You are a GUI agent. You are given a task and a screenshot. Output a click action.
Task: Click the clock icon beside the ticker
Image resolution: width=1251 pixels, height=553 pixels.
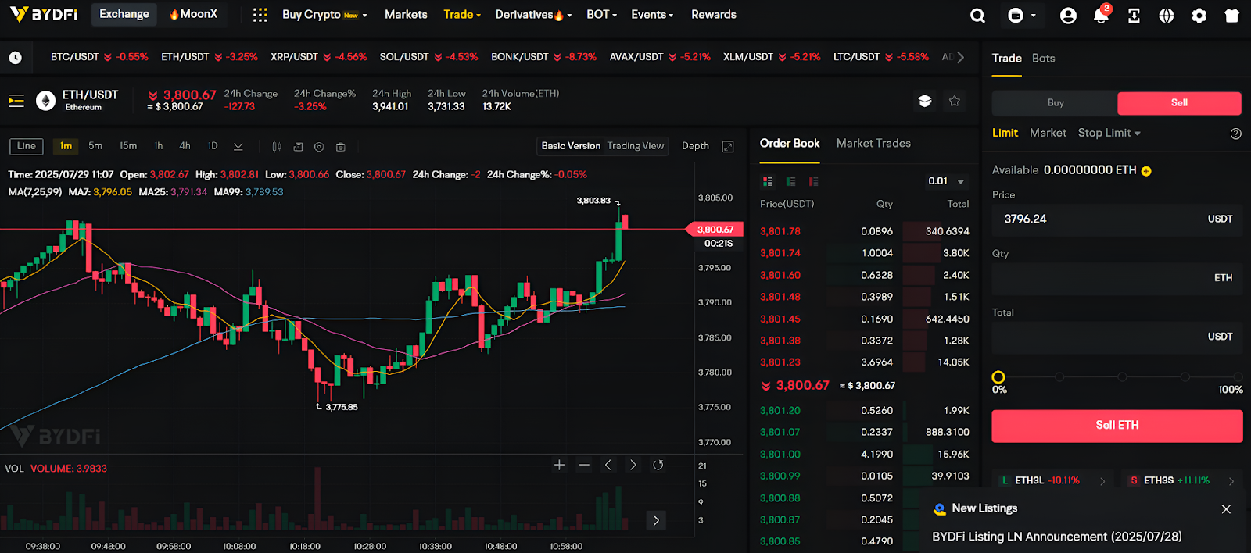click(x=15, y=57)
